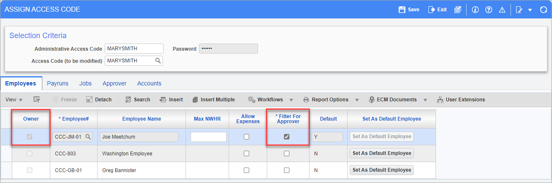Sort by the Owner column header
Viewport: 552px width, 183px height.
31,119
